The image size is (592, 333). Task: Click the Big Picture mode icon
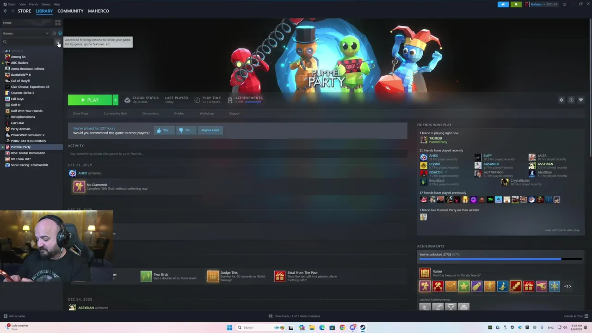coord(564,5)
